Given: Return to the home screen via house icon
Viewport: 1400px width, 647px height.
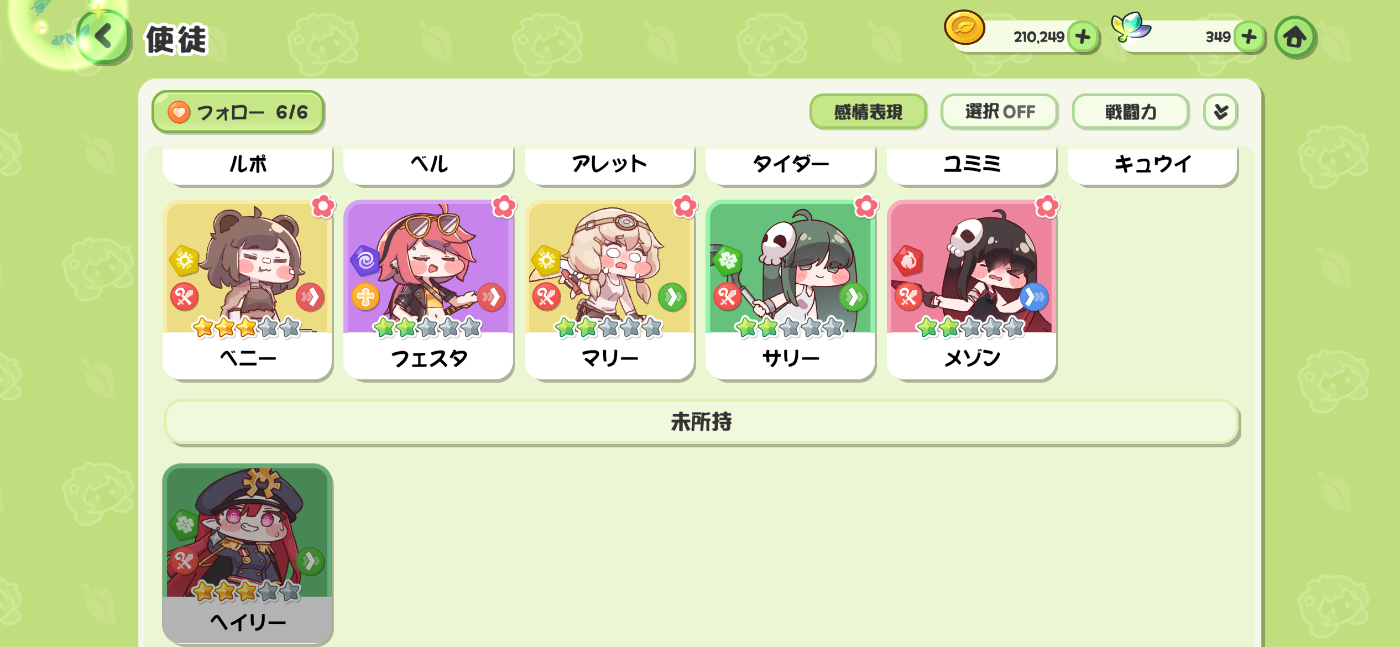Looking at the screenshot, I should [x=1295, y=37].
